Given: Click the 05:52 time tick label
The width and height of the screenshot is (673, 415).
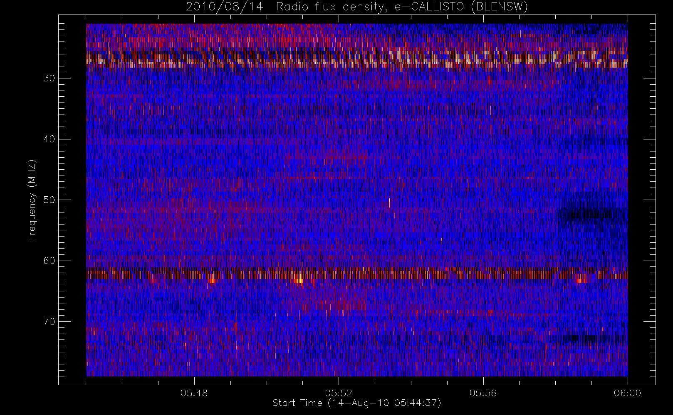Looking at the screenshot, I should point(339,393).
